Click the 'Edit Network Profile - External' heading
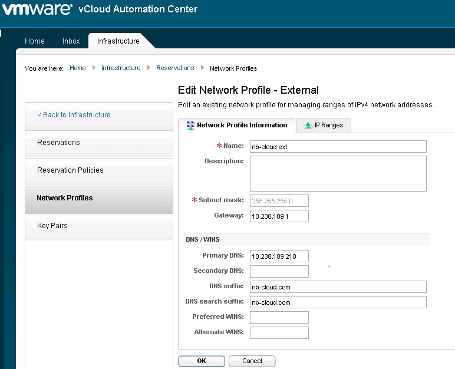Viewport: 455px width, 369px height. (248, 90)
